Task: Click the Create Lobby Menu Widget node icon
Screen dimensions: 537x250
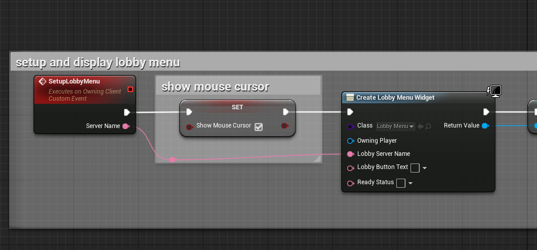Action: [x=350, y=98]
